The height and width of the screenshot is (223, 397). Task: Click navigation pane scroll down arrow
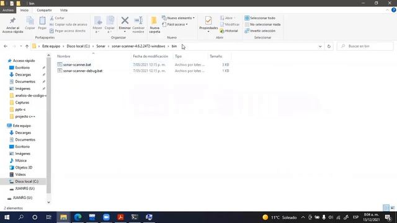(x=48, y=203)
